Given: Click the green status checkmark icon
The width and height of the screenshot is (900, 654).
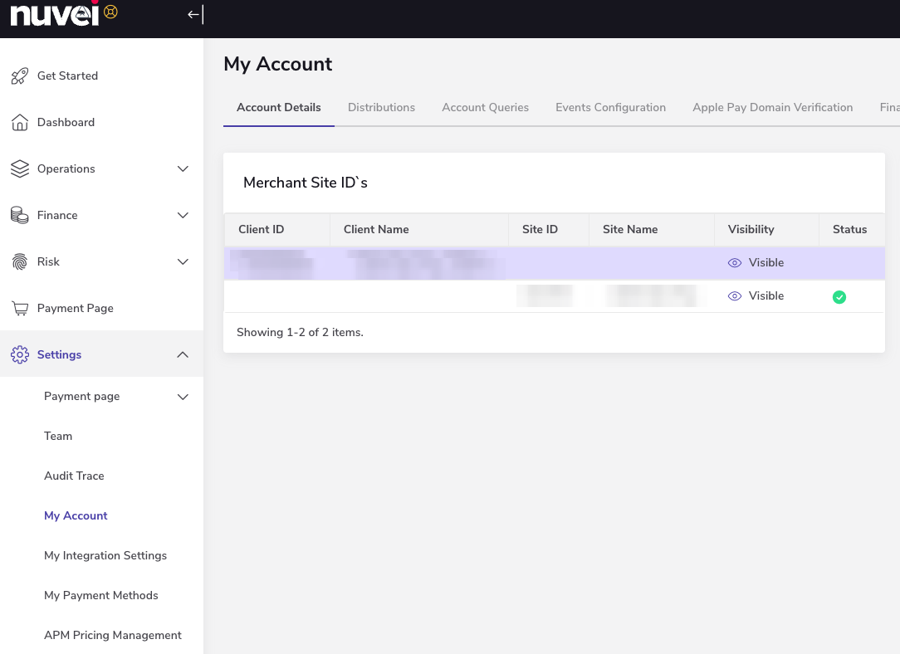Looking at the screenshot, I should [839, 296].
